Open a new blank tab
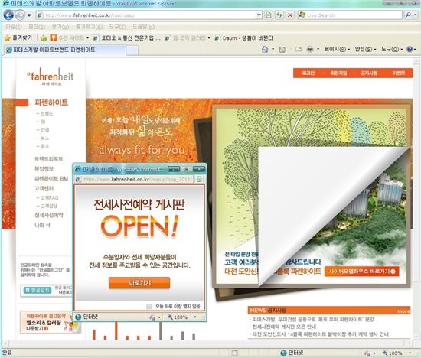Image resolution: width=421 pixels, height=358 pixels. tap(132, 50)
